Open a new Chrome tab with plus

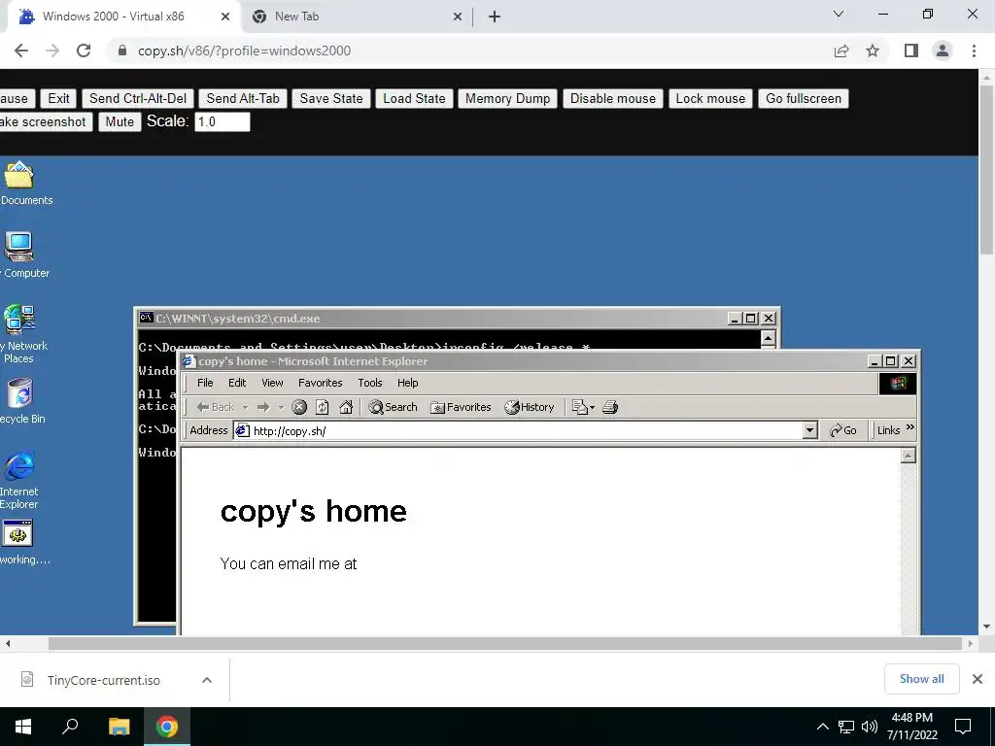click(x=495, y=17)
